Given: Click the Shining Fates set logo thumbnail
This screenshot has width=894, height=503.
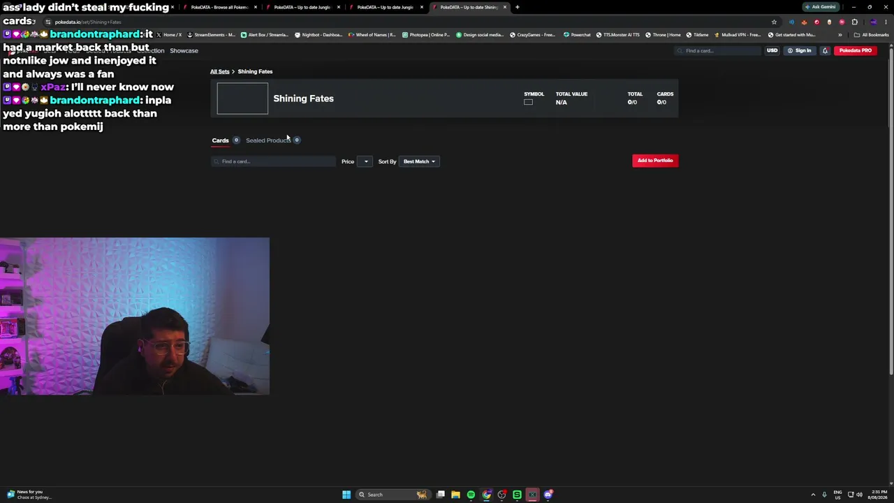Looking at the screenshot, I should 242,99.
